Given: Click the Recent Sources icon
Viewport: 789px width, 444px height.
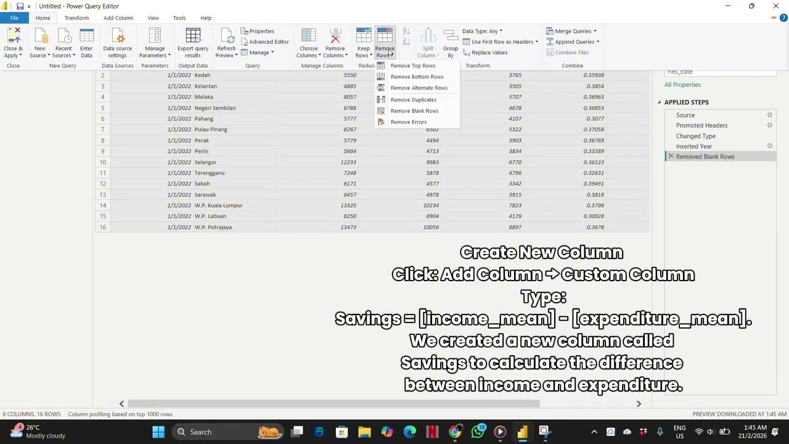Looking at the screenshot, I should tap(63, 36).
